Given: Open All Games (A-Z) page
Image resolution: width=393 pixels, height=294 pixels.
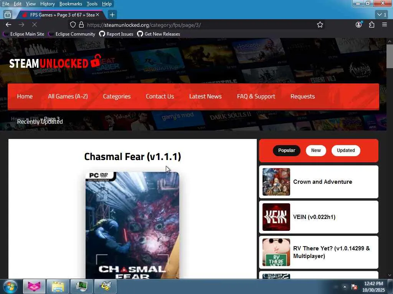Looking at the screenshot, I should click(68, 96).
